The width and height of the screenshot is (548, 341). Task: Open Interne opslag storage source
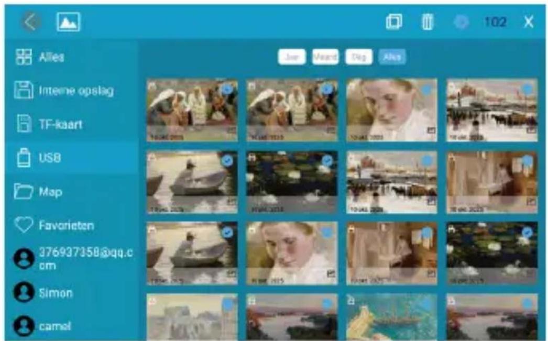pyautogui.click(x=72, y=91)
